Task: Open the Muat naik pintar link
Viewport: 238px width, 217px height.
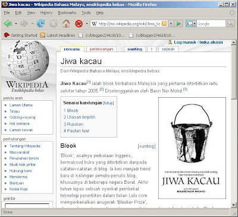Action: 23,165
